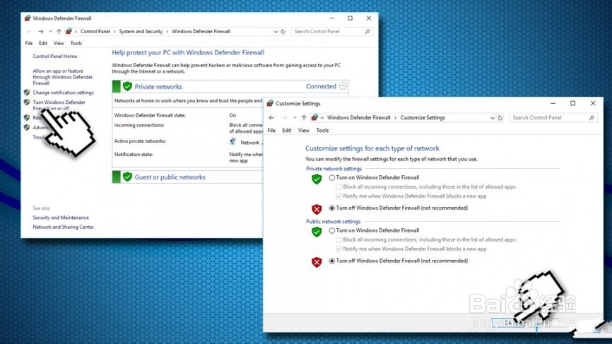The image size is (612, 344).
Task: Click the Private networks green shield icon
Action: [x=127, y=87]
